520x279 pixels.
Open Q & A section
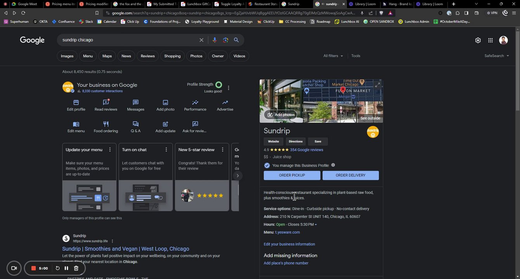click(x=135, y=127)
